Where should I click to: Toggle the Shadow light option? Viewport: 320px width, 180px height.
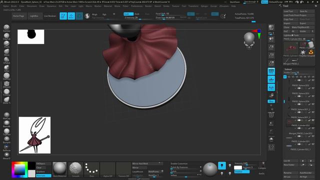(241, 171)
